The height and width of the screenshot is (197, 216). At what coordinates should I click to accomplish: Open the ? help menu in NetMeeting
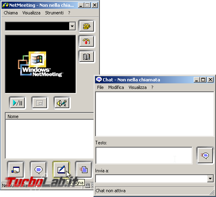[69, 13]
